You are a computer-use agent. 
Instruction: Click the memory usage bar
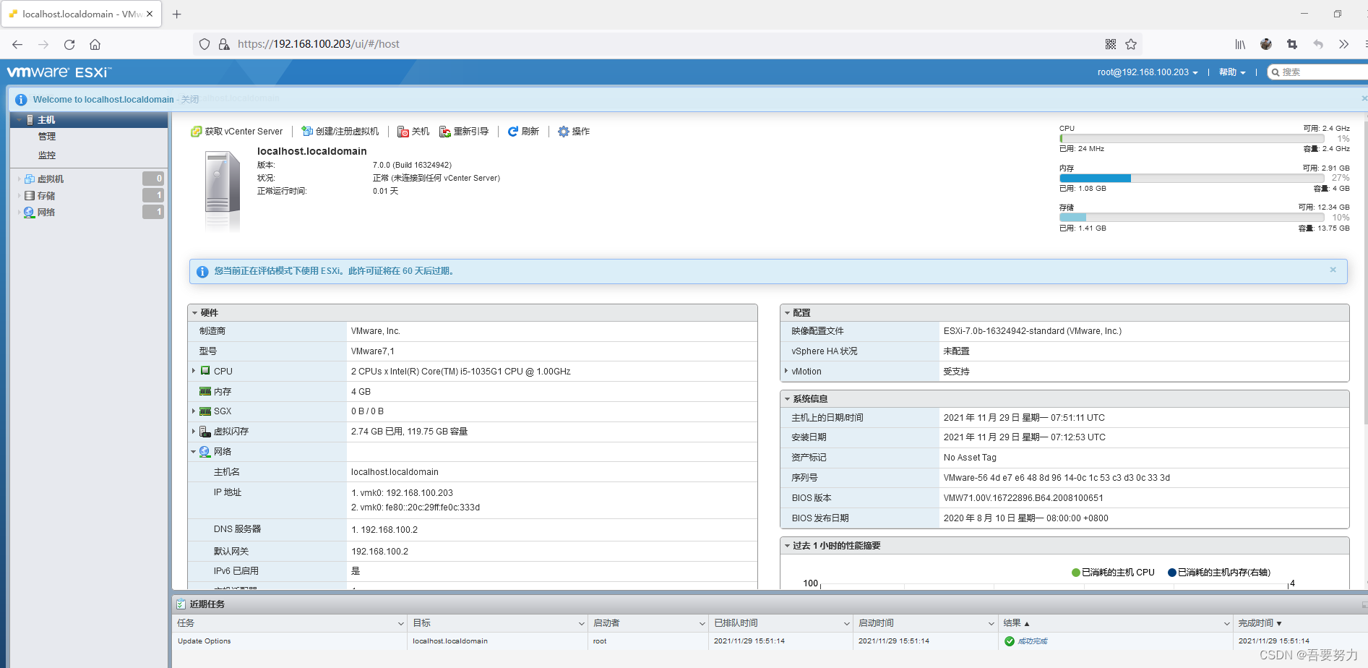click(1192, 178)
